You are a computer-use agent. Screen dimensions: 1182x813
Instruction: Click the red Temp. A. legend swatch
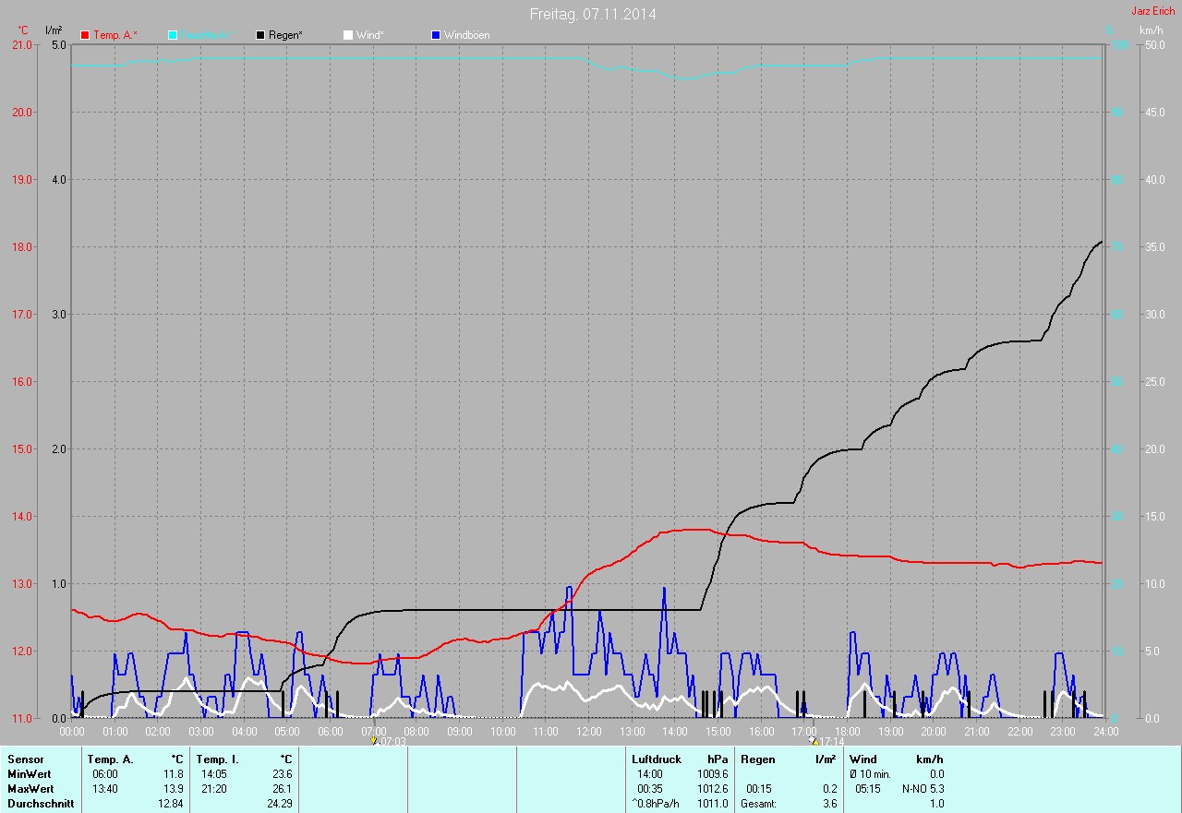pos(85,35)
